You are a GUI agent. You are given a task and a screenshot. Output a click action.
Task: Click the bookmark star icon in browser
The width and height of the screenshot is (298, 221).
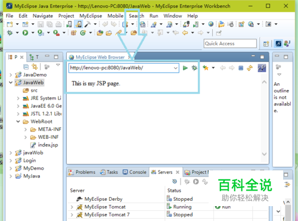pyautogui.click(x=206, y=68)
